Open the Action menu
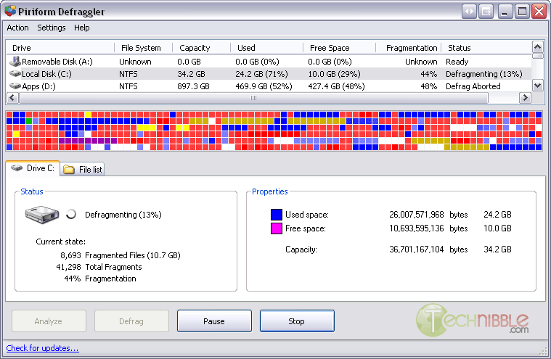This screenshot has width=551, height=359. [x=17, y=28]
